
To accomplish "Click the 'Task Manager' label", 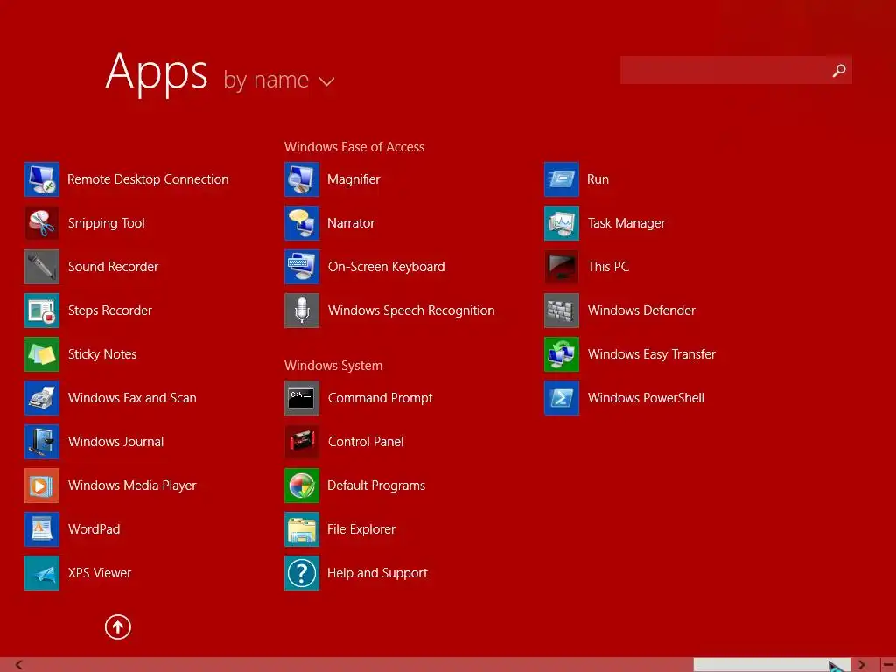I will click(x=626, y=223).
